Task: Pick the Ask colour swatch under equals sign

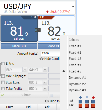Action: (87, 106)
